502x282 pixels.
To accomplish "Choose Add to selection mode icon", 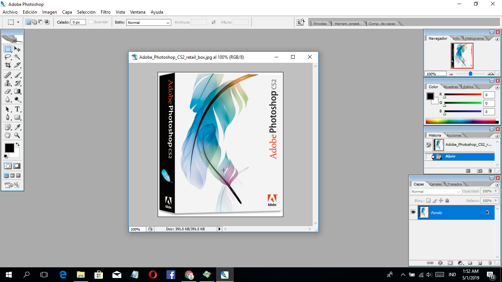I will click(x=34, y=22).
